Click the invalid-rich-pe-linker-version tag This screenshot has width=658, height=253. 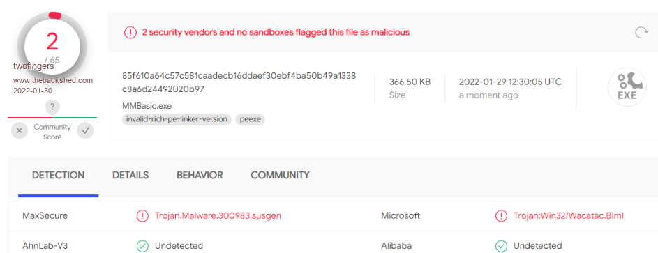177,119
